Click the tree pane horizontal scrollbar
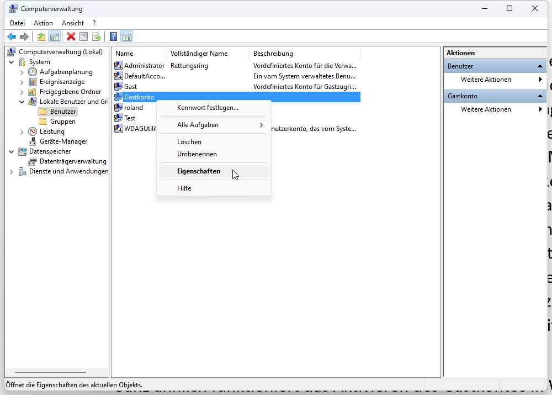Viewport: 552px width, 395px height. (x=50, y=372)
